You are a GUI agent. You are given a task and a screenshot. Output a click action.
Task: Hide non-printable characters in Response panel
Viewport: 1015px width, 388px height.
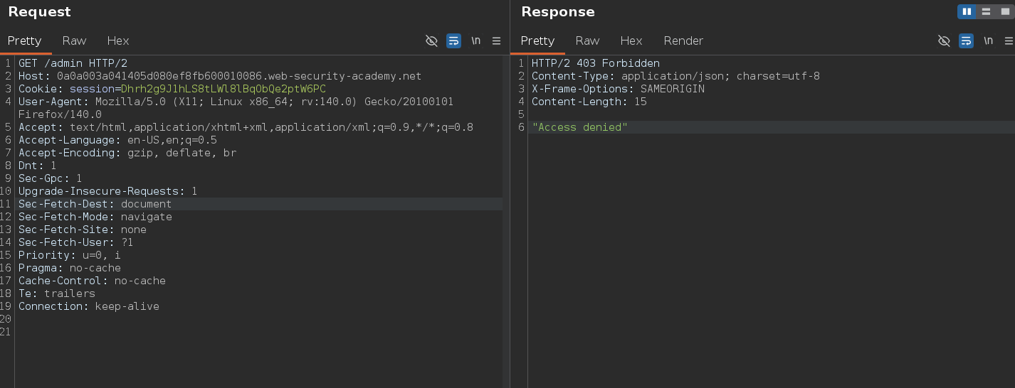pos(944,41)
